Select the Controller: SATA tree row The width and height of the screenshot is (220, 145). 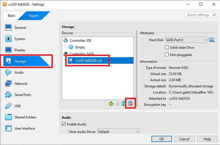click(98, 54)
